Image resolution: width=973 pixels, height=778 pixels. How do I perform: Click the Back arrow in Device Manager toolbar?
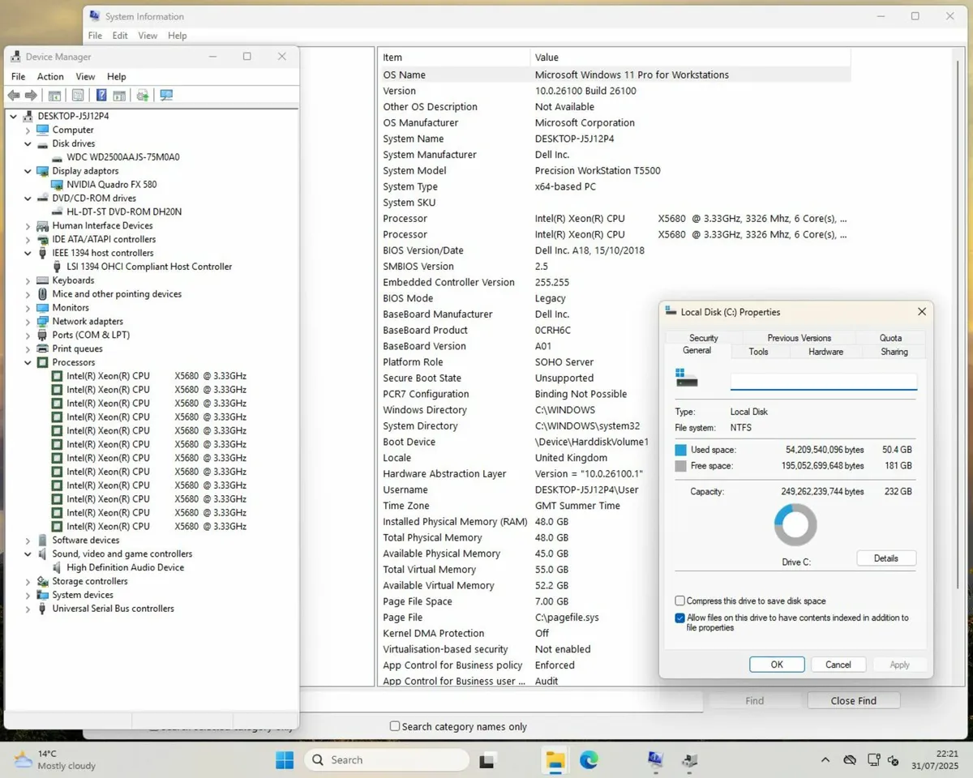point(14,95)
